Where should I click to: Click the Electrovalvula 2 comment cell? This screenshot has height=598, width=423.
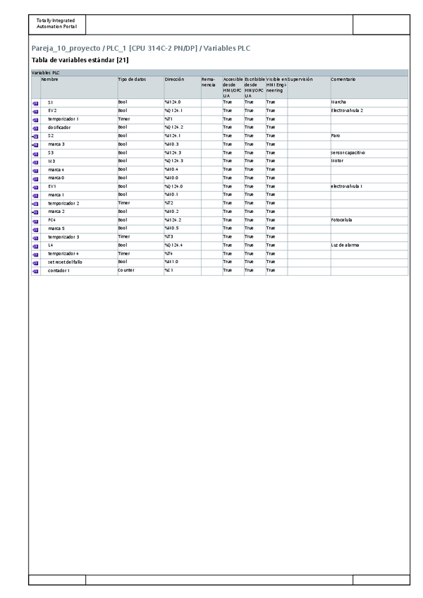(x=369, y=111)
